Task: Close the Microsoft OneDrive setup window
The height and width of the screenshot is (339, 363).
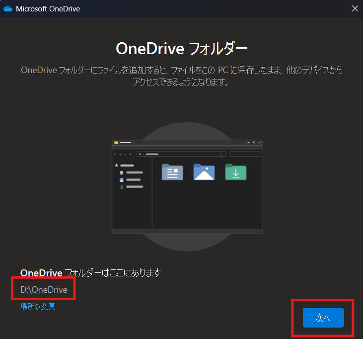Action: tap(355, 9)
